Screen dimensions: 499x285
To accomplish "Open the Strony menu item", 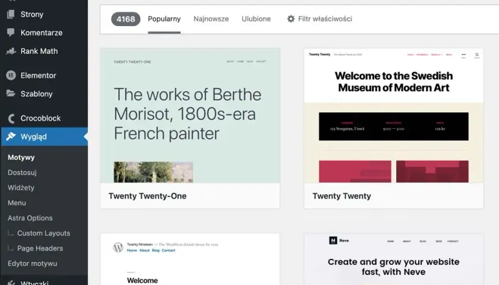I will [x=45, y=14].
